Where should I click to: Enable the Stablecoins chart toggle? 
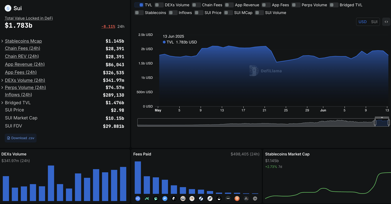click(139, 13)
